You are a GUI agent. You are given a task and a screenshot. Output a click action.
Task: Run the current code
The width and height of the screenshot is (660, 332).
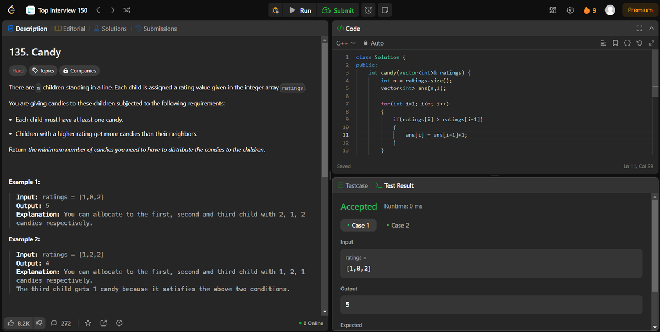(x=300, y=10)
